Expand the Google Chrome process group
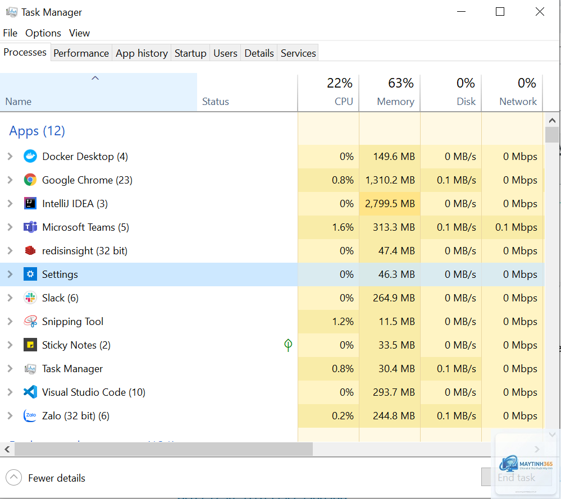This screenshot has height=499, width=561. pos(10,180)
